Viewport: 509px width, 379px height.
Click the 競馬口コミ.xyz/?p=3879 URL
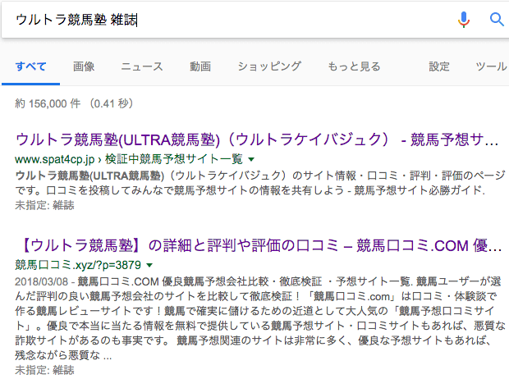click(78, 265)
